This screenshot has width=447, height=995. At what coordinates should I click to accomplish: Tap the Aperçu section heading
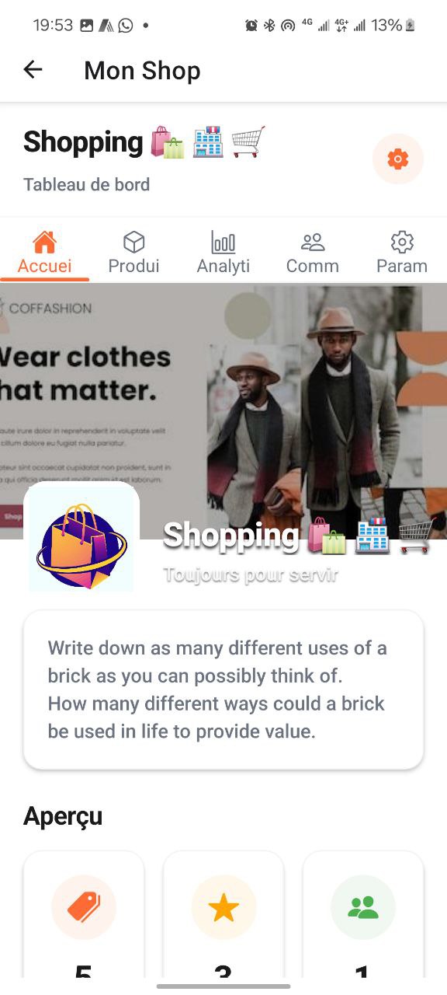(x=63, y=816)
